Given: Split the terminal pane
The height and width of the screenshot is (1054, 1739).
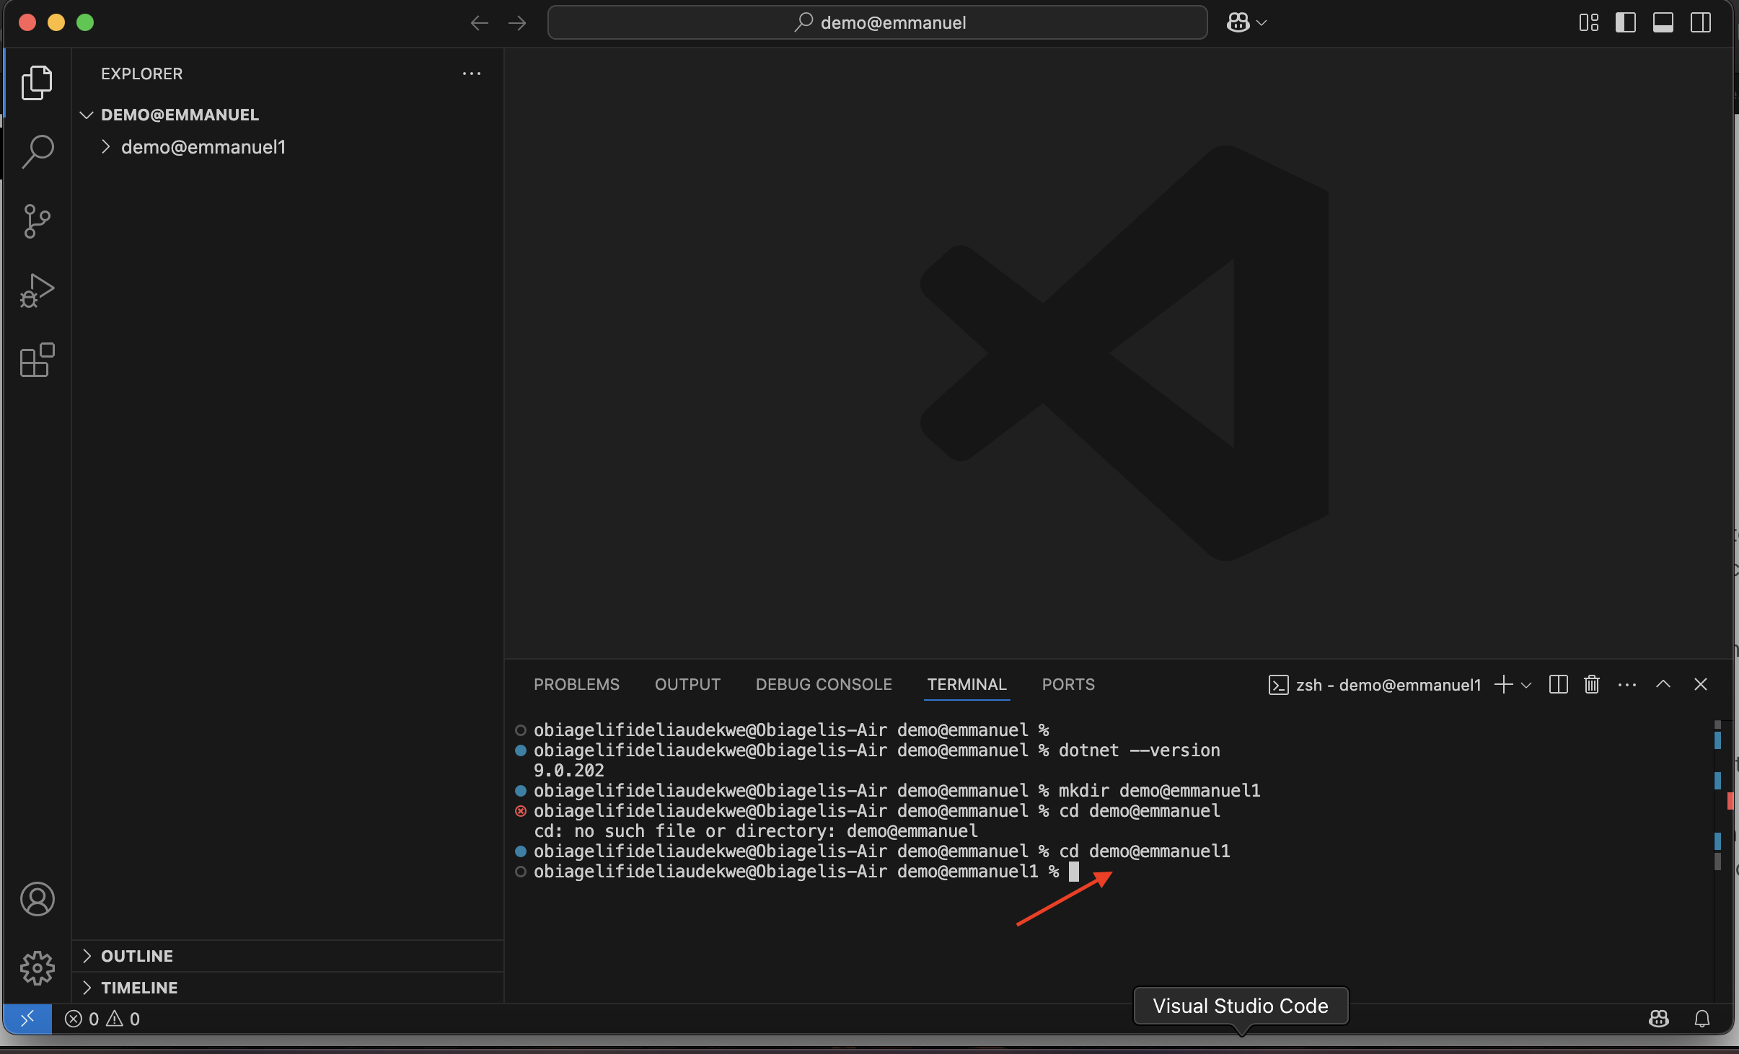Looking at the screenshot, I should (1558, 684).
